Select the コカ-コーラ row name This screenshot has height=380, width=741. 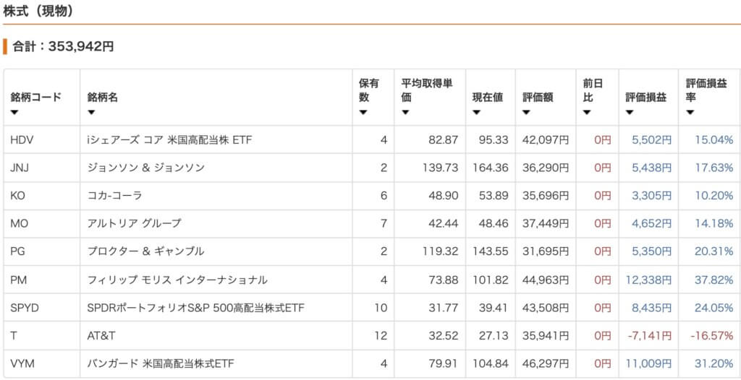pyautogui.click(x=115, y=196)
